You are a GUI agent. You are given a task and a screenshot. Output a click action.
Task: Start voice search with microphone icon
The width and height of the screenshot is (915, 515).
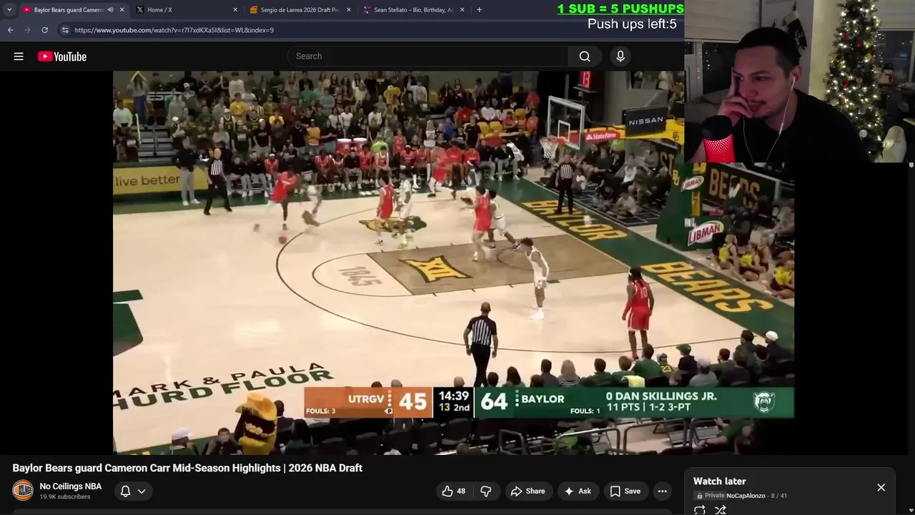620,57
